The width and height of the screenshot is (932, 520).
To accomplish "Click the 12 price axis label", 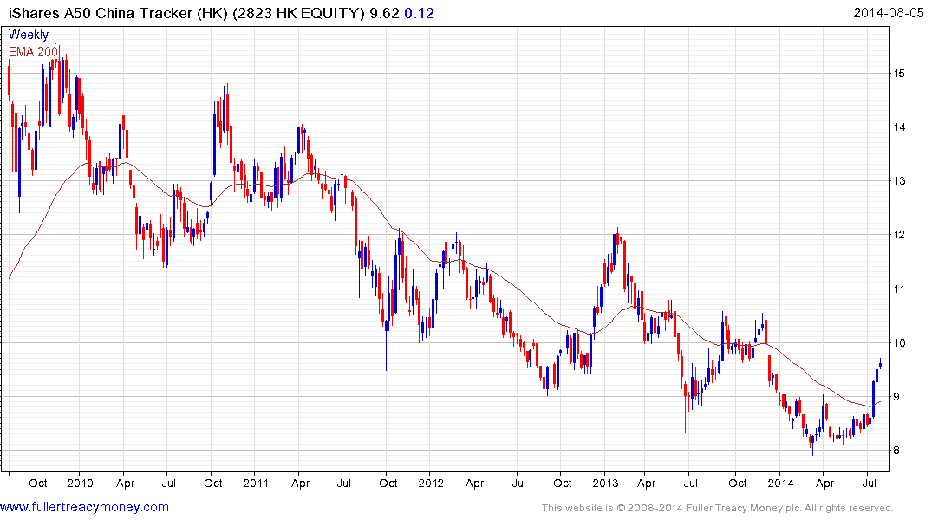I will click(x=899, y=235).
